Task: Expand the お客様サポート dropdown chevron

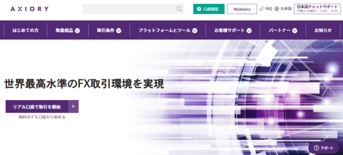Action: (249, 30)
